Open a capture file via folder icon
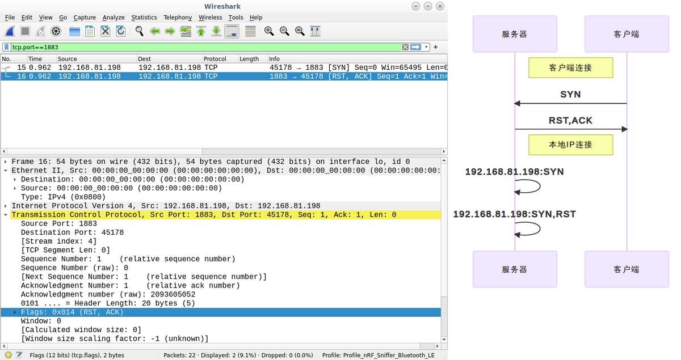The image size is (681, 360). click(74, 31)
